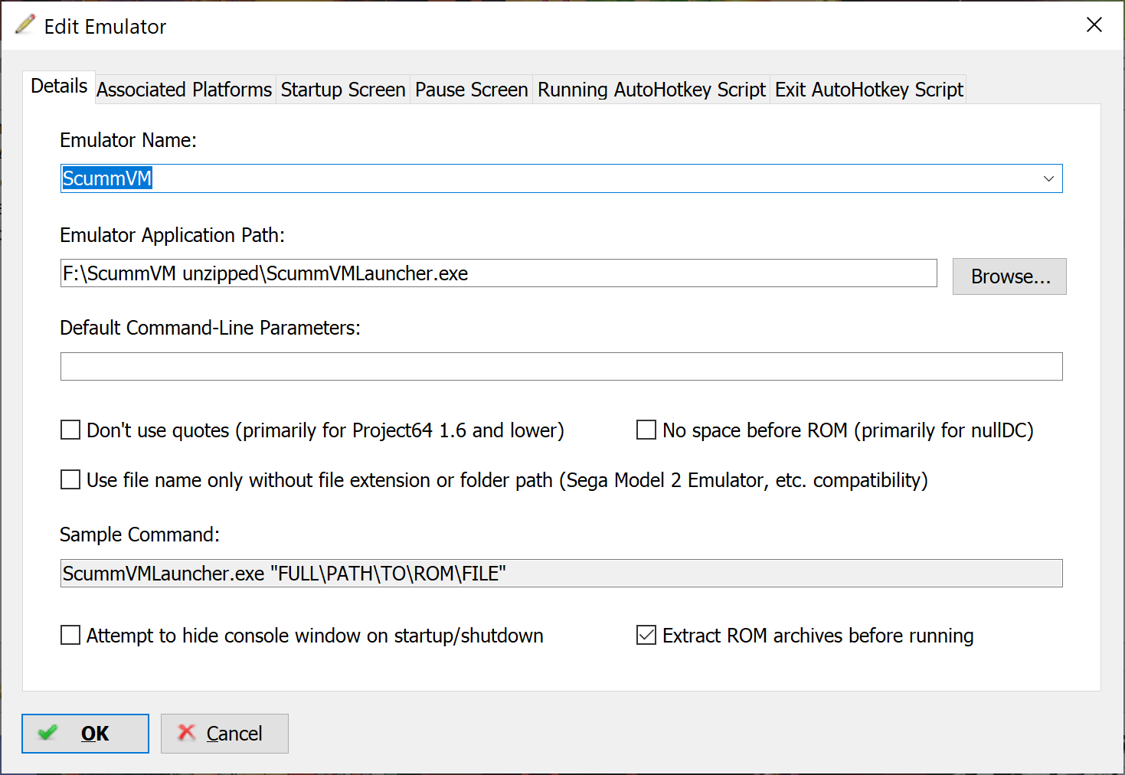Cancel the emulator edit
Screen dimensions: 1125x775
[224, 734]
